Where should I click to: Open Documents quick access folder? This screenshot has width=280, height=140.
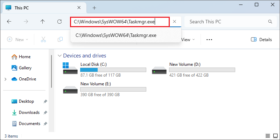(26, 124)
